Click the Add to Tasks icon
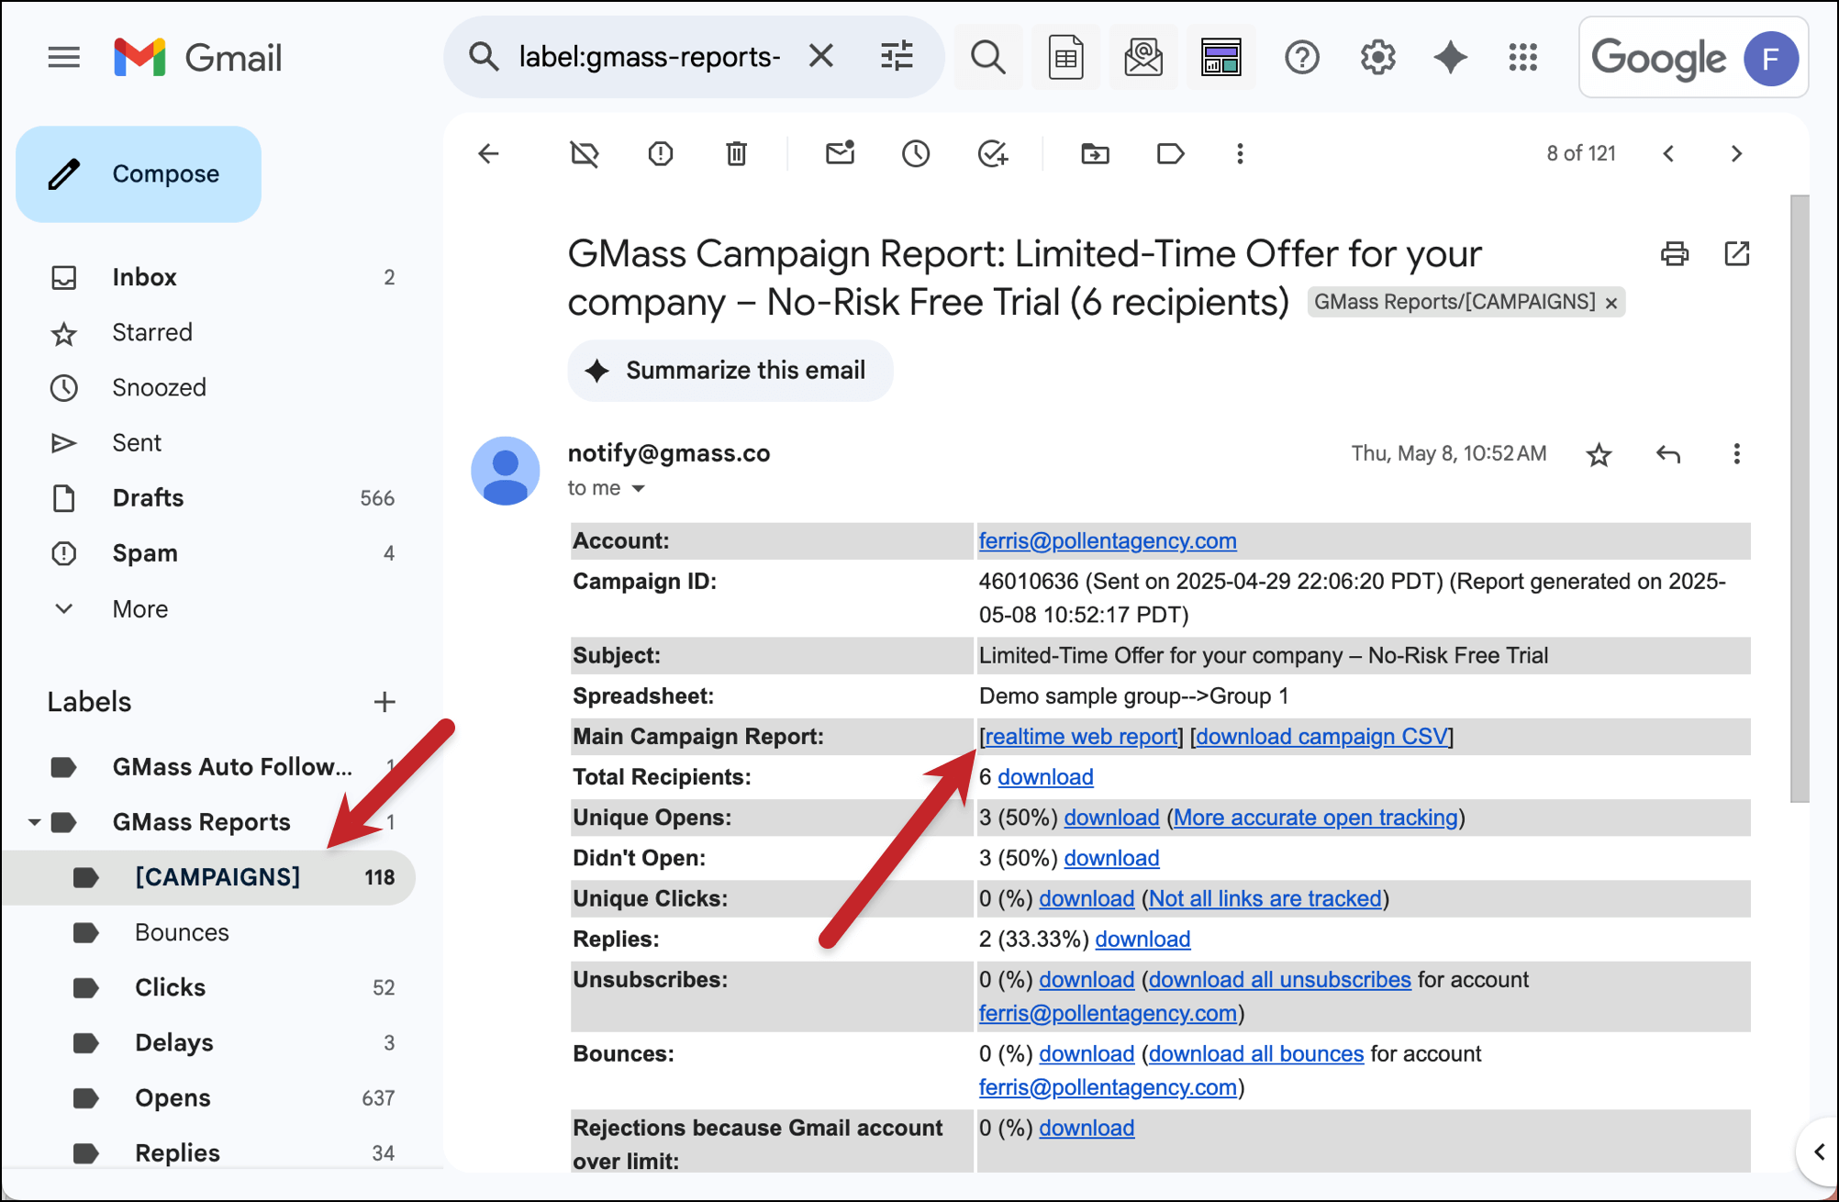 992,153
